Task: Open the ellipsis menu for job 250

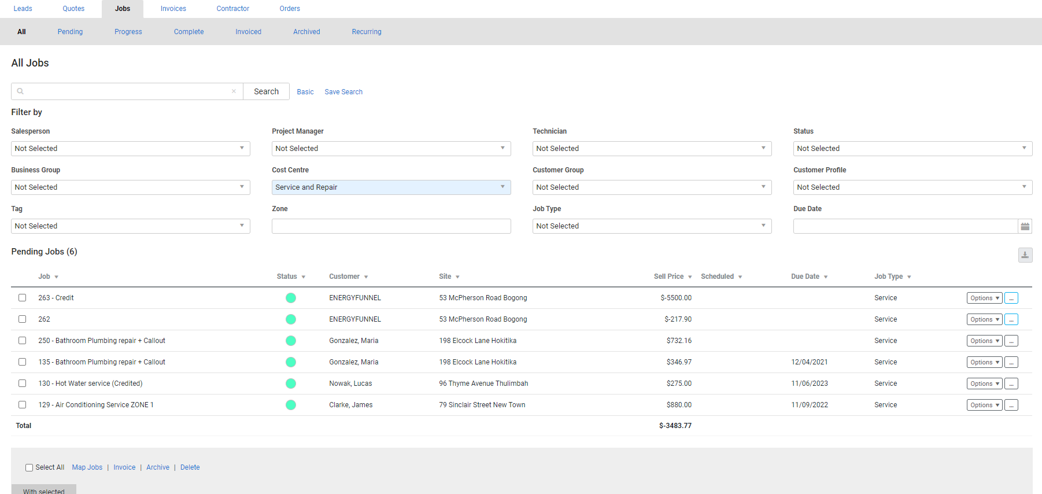Action: pos(1011,341)
